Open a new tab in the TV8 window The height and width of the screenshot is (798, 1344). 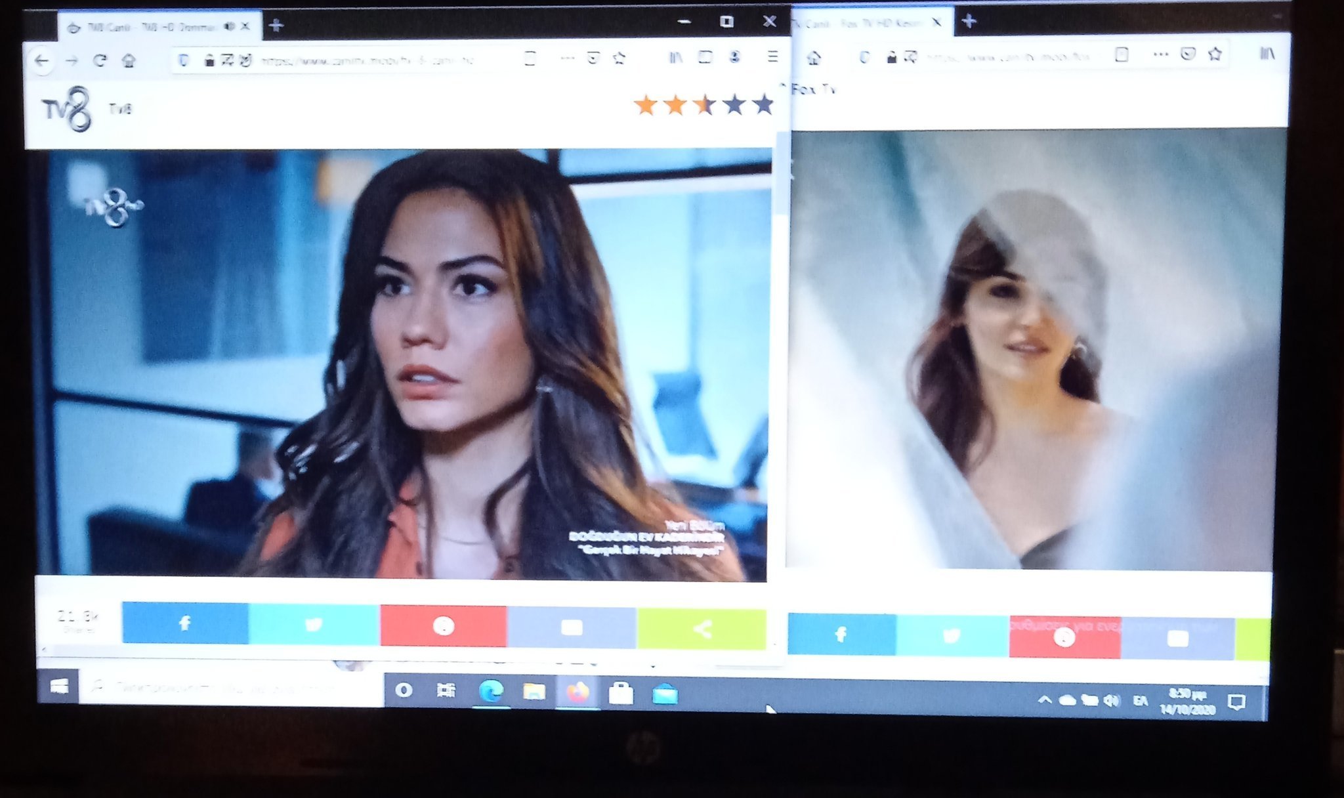click(x=276, y=26)
